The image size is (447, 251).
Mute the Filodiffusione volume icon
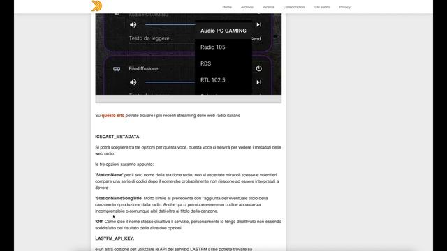point(133,82)
